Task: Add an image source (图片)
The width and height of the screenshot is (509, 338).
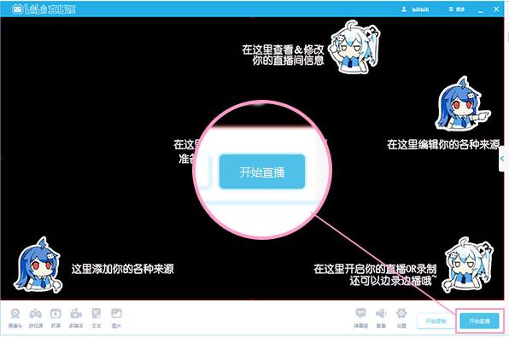Action: pyautogui.click(x=116, y=318)
